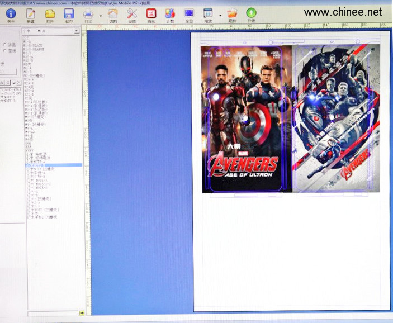Viewport: 393px width, 323px height.
Task: Expand the arrow beside the print icon
Action: 101,16
